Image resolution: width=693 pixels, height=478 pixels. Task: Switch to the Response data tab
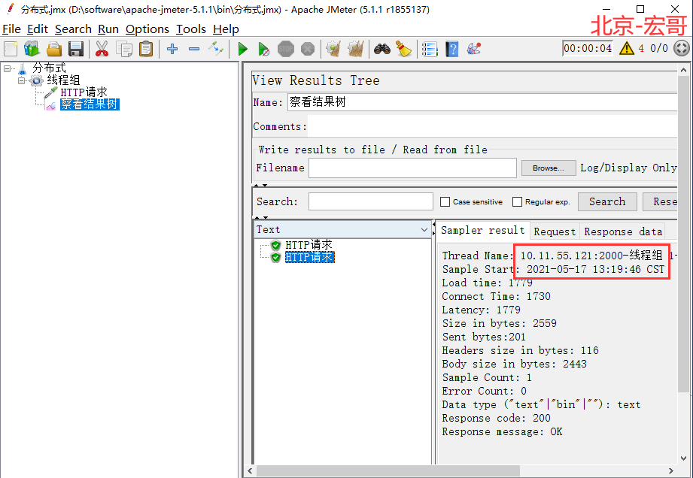(623, 231)
